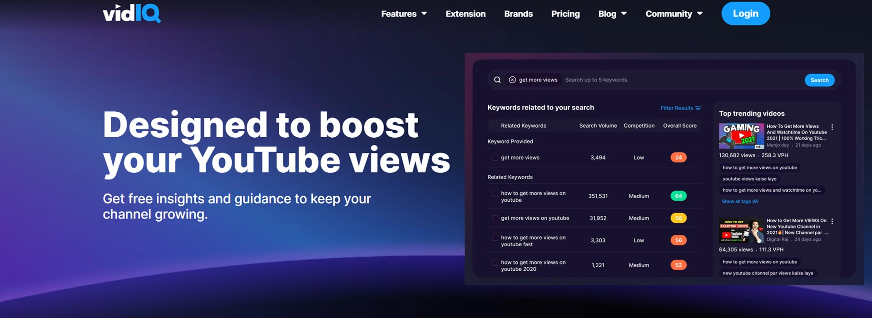Click '64,305 views · 111.3 VPH' stats

tap(751, 249)
